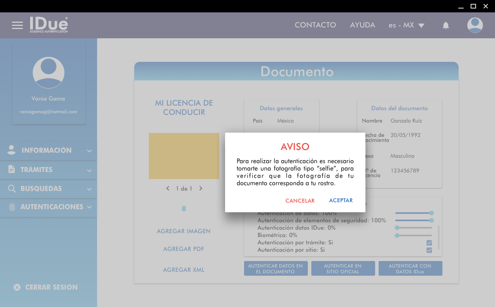The height and width of the screenshot is (307, 495).
Task: Open the hamburger menu icon
Action: pos(17,26)
